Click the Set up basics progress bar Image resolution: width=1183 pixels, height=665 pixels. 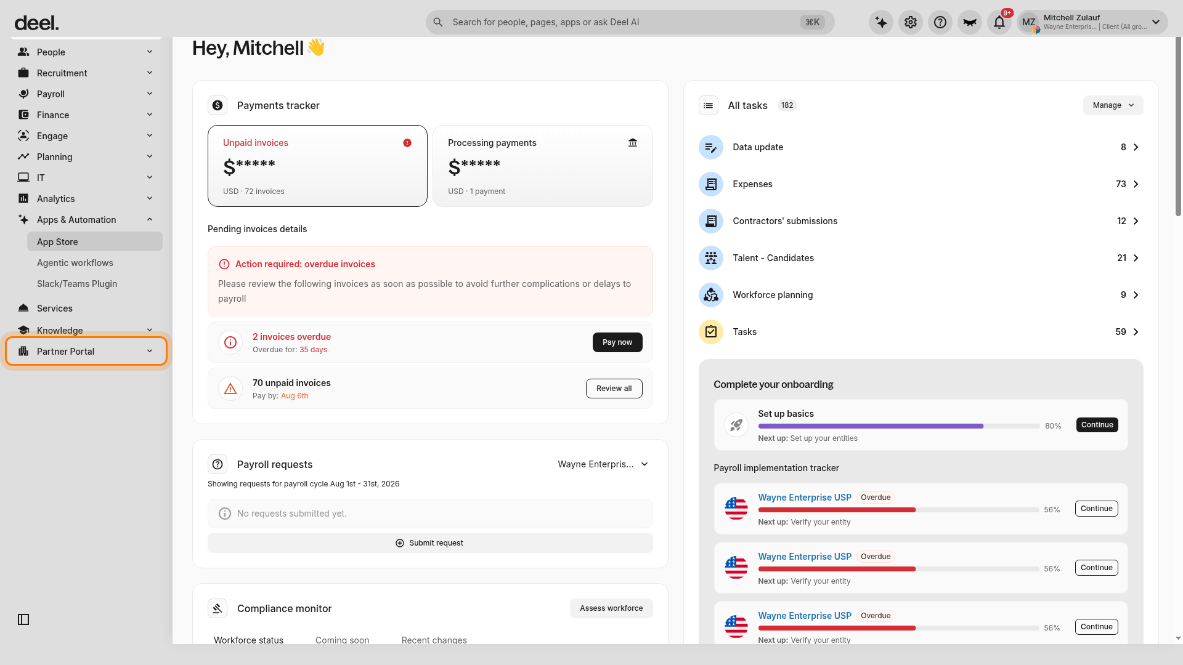(898, 426)
